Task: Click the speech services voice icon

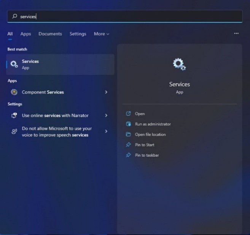Action: (14, 132)
